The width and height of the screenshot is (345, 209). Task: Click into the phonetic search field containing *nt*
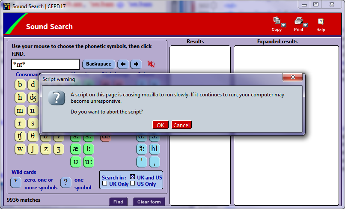click(x=45, y=64)
